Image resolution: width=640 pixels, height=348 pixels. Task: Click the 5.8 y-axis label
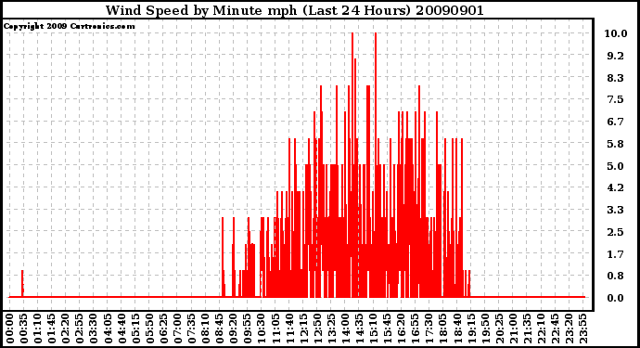(x=615, y=144)
